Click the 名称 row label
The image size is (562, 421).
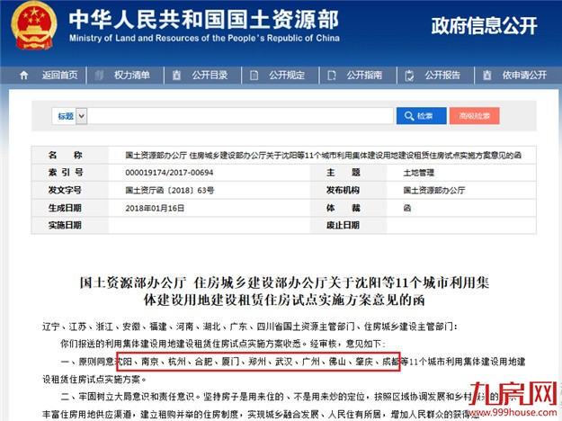pyautogui.click(x=66, y=155)
